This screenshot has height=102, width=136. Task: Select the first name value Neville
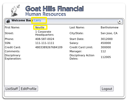[x=40, y=27]
